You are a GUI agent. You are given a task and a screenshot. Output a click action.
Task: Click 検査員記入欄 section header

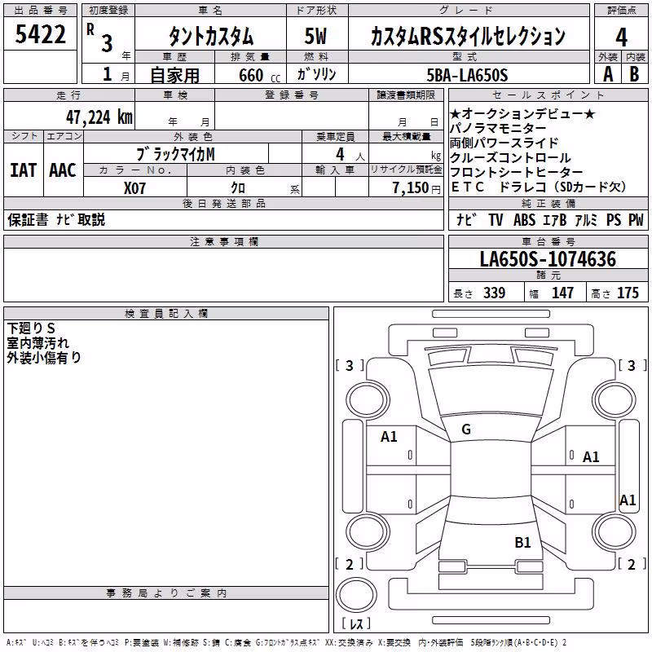(166, 314)
